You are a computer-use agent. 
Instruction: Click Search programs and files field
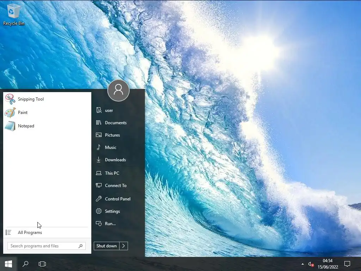coord(47,246)
